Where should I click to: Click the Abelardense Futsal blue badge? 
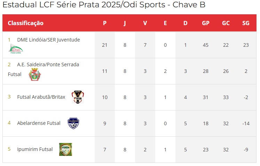tap(73, 123)
